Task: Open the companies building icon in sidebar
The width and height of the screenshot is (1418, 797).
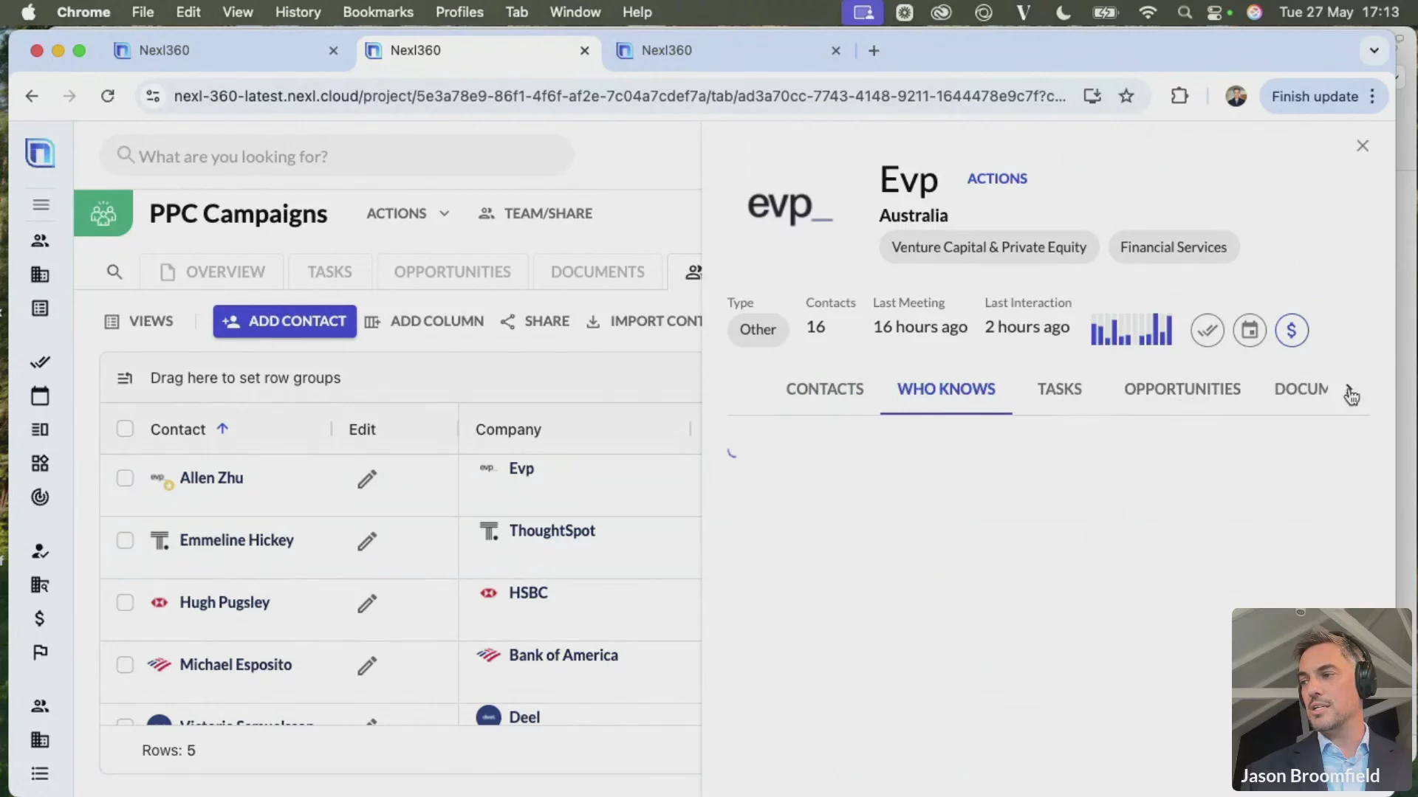Action: point(40,275)
